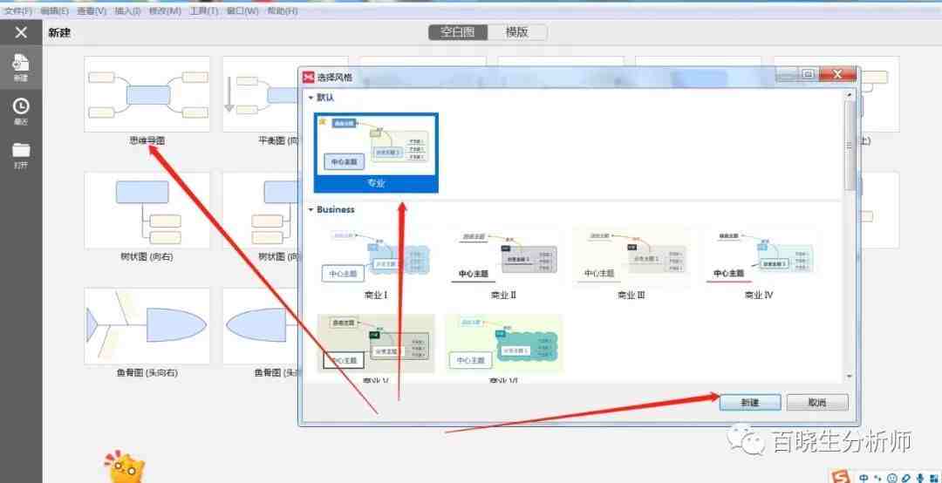Select the 思维导图 structure thumbnail
The image size is (942, 483).
pos(147,94)
